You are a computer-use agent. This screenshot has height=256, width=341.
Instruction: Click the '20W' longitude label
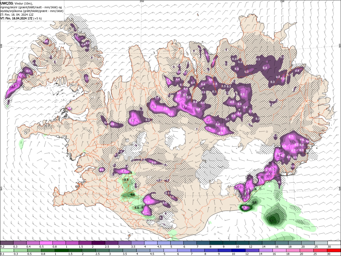point(142,1)
